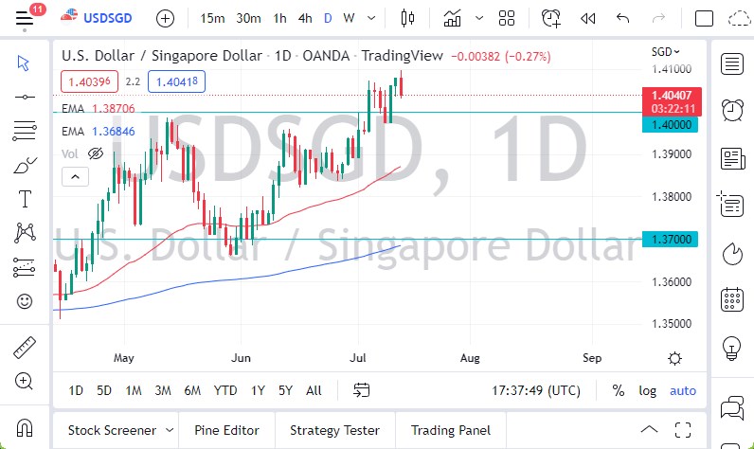Open the Indicators menu
The height and width of the screenshot is (449, 754).
pyautogui.click(x=452, y=18)
